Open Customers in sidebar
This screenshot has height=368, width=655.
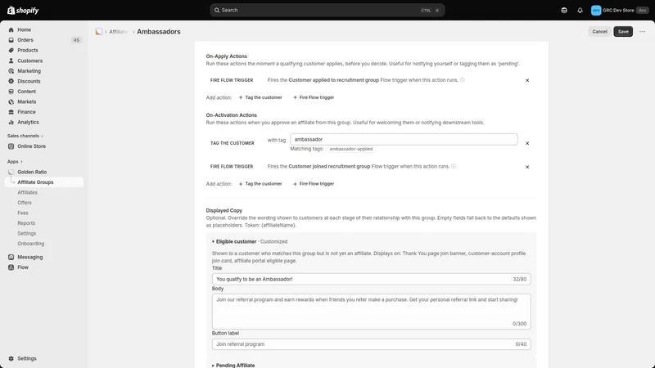(29, 61)
